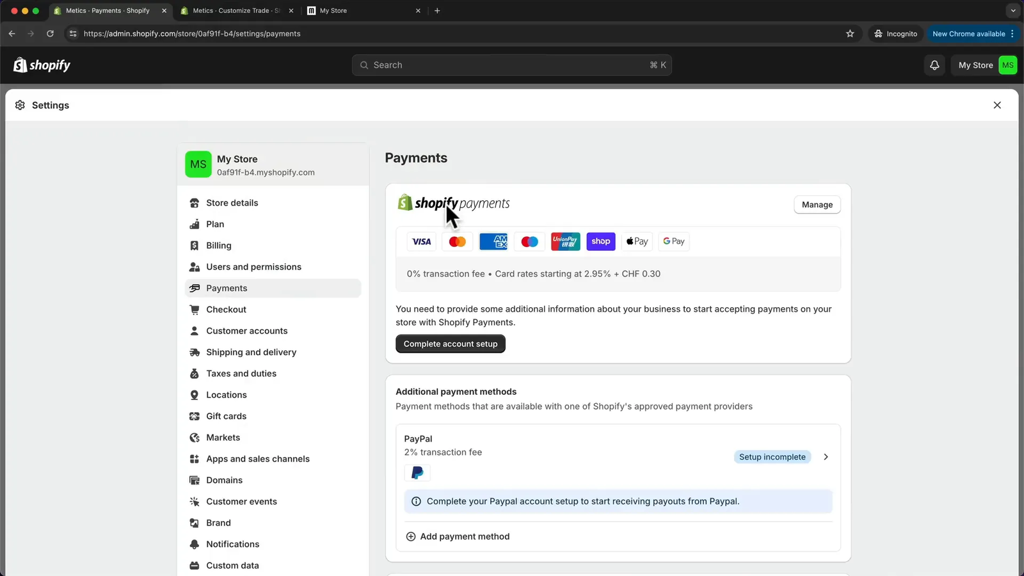1024x576 pixels.
Task: Go back in browser
Action: tap(12, 34)
